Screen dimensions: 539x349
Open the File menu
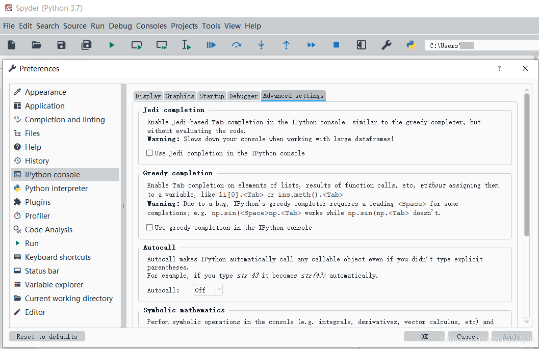(9, 26)
